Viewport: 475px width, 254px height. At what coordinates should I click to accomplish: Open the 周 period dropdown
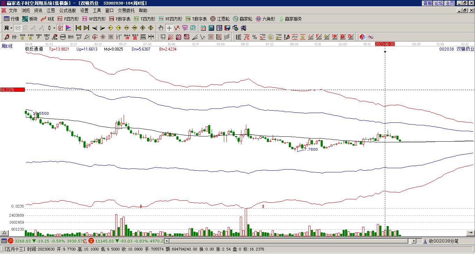pyautogui.click(x=8, y=28)
